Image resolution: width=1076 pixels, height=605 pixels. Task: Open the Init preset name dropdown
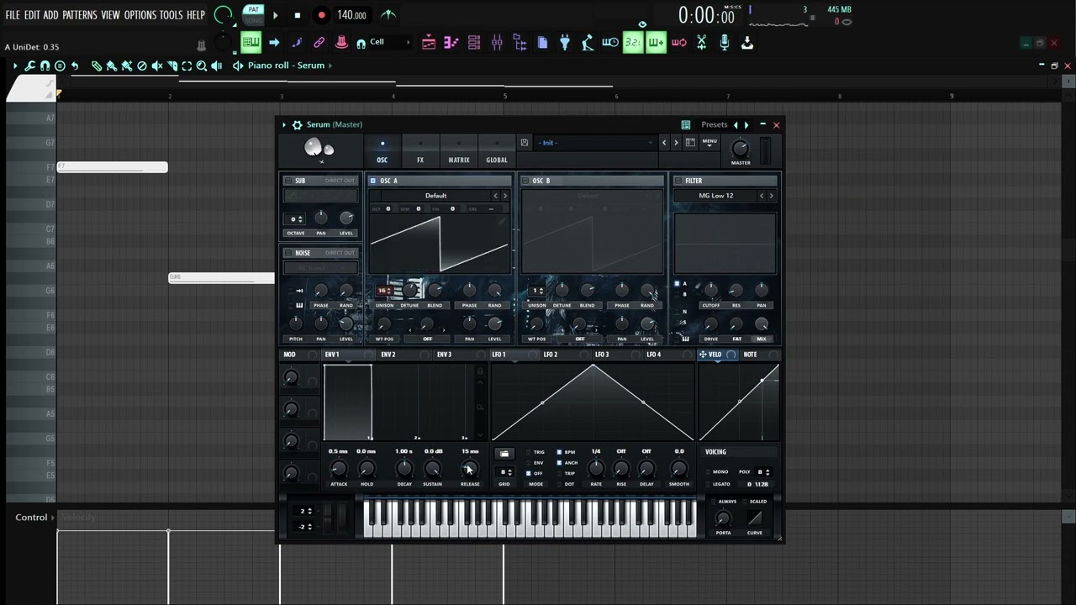[x=596, y=143]
